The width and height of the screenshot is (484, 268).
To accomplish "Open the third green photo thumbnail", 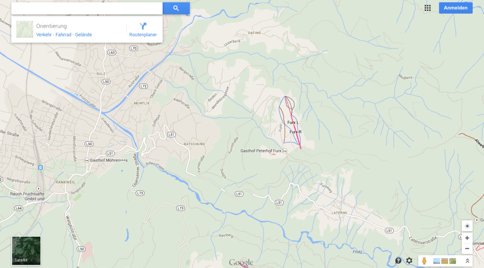I will (452, 261).
